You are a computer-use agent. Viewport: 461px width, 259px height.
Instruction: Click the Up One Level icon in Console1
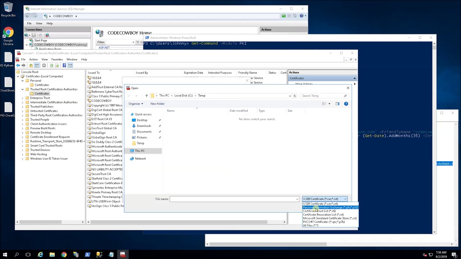31,65
